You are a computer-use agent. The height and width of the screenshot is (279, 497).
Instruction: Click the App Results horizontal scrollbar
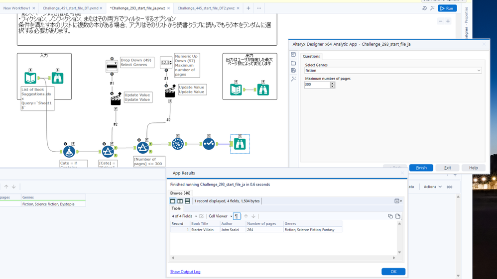283,258
